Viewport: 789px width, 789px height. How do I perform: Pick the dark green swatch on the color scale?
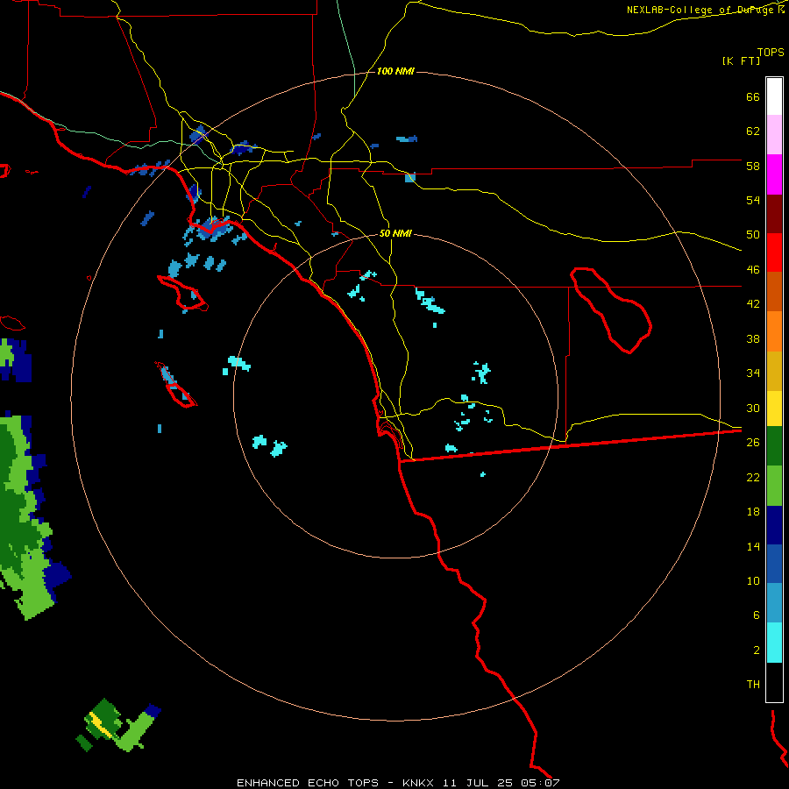[x=774, y=446]
